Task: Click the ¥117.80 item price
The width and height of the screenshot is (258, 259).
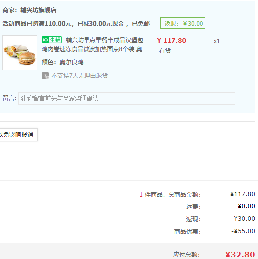Action: click(x=172, y=41)
